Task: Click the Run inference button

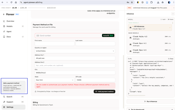Action: [151, 102]
